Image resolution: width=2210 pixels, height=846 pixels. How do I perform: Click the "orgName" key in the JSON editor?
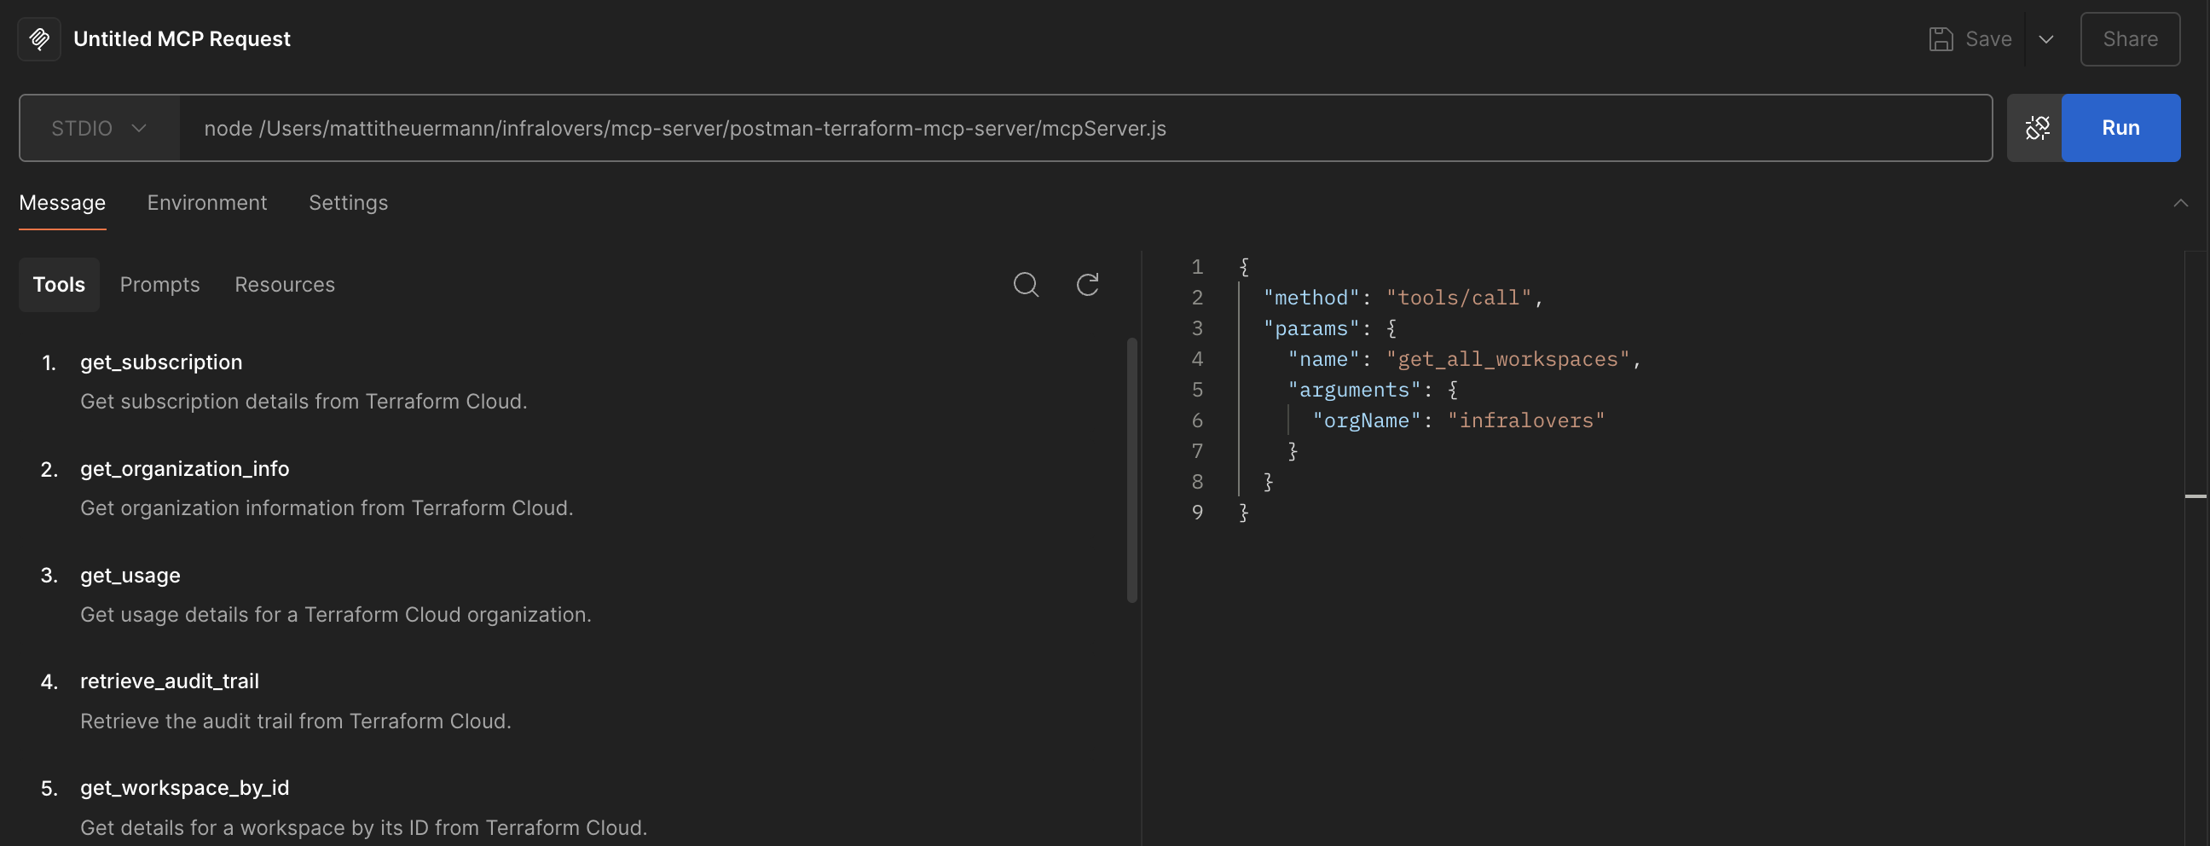pos(1367,420)
